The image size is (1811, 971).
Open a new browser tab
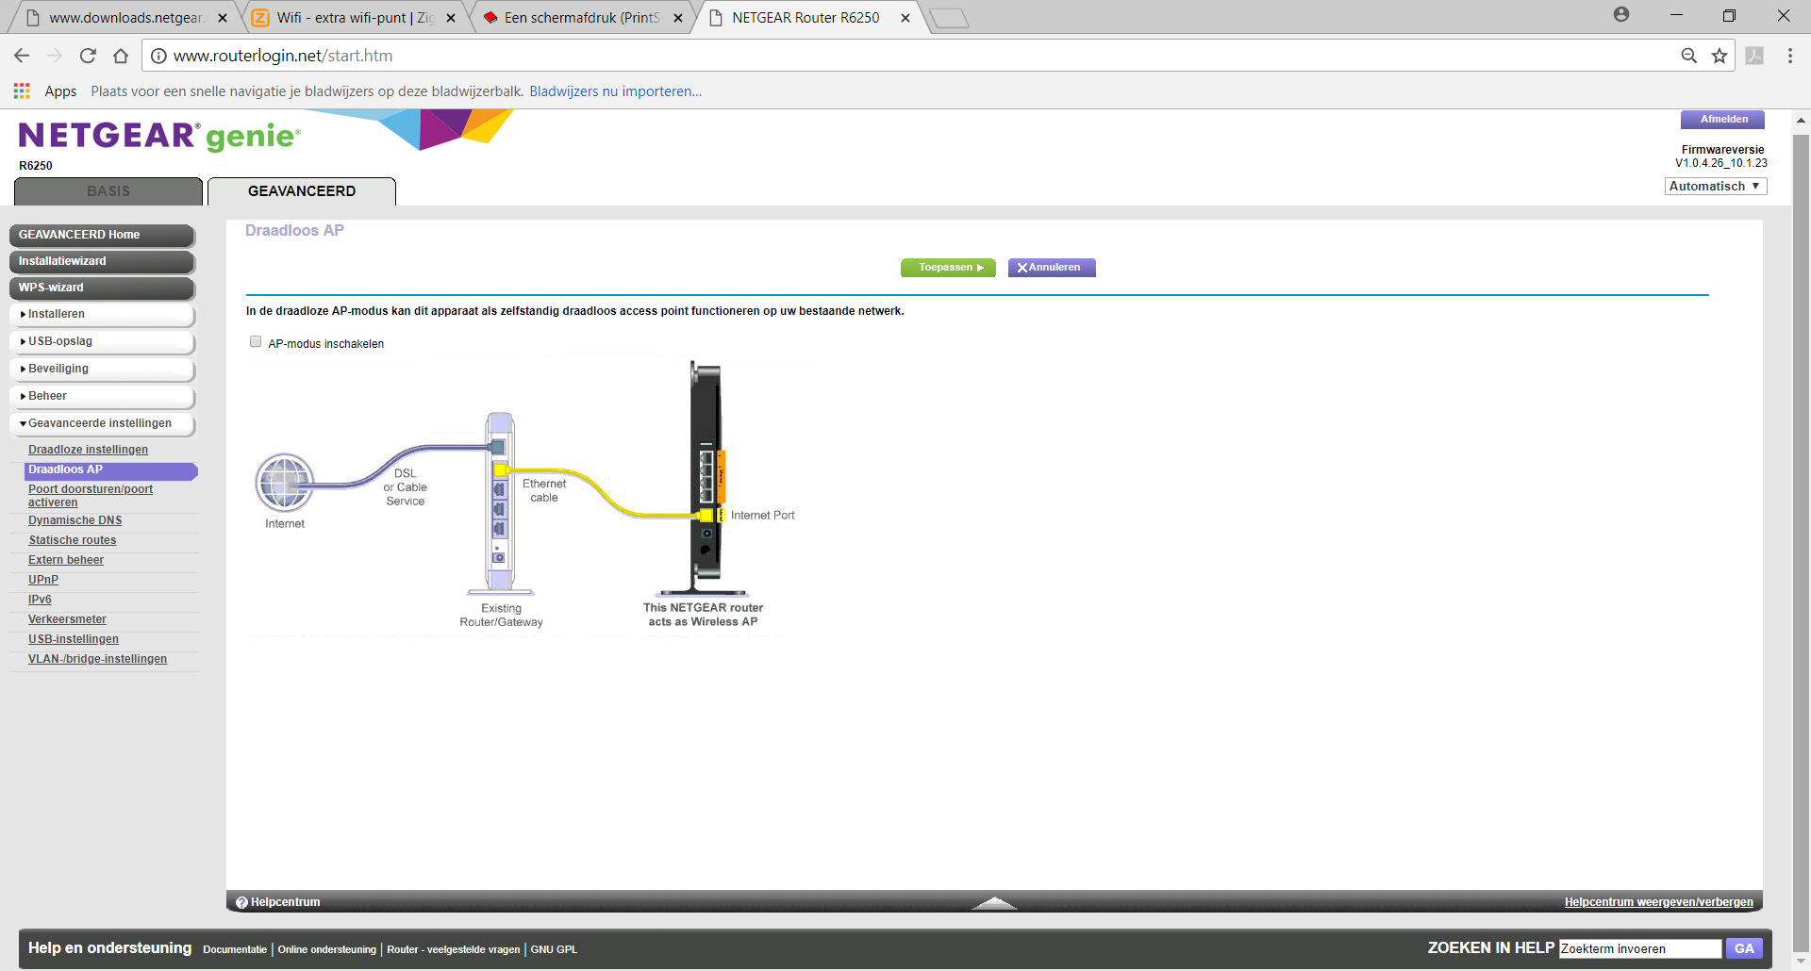[x=949, y=18]
